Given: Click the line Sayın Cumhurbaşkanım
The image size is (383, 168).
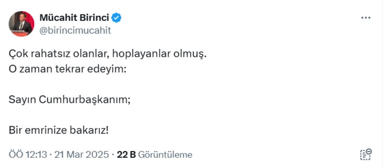Looking at the screenshot, I should [69, 100].
